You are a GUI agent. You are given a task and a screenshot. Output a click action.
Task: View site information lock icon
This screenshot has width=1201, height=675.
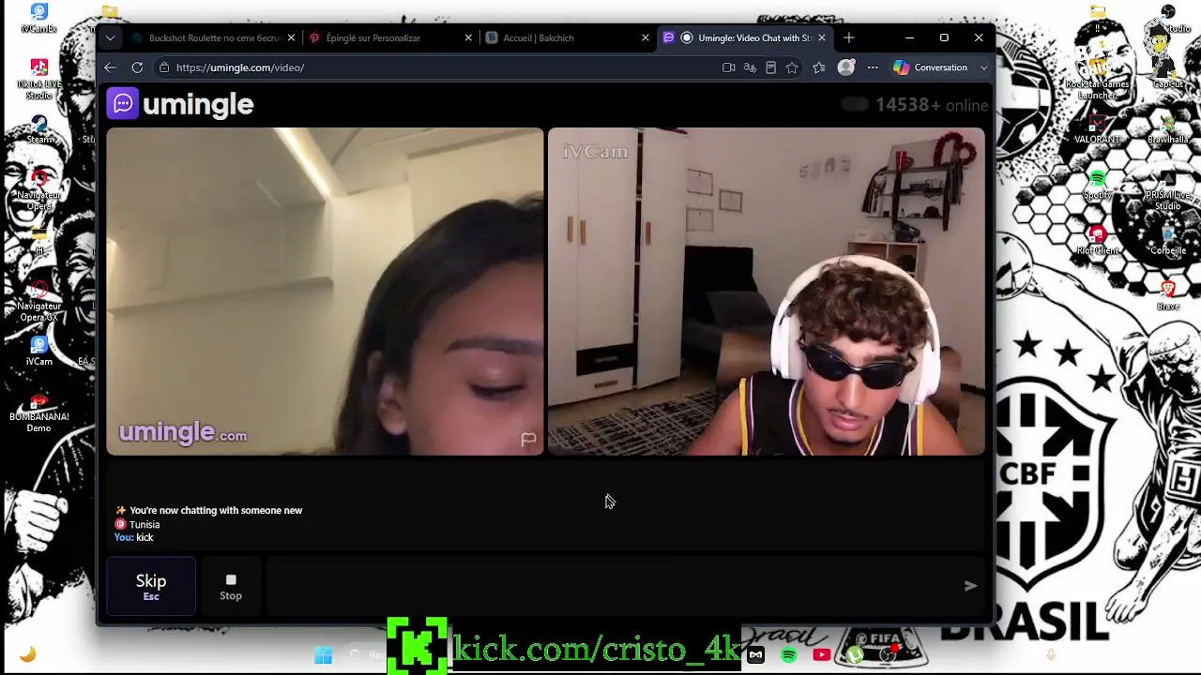[164, 67]
